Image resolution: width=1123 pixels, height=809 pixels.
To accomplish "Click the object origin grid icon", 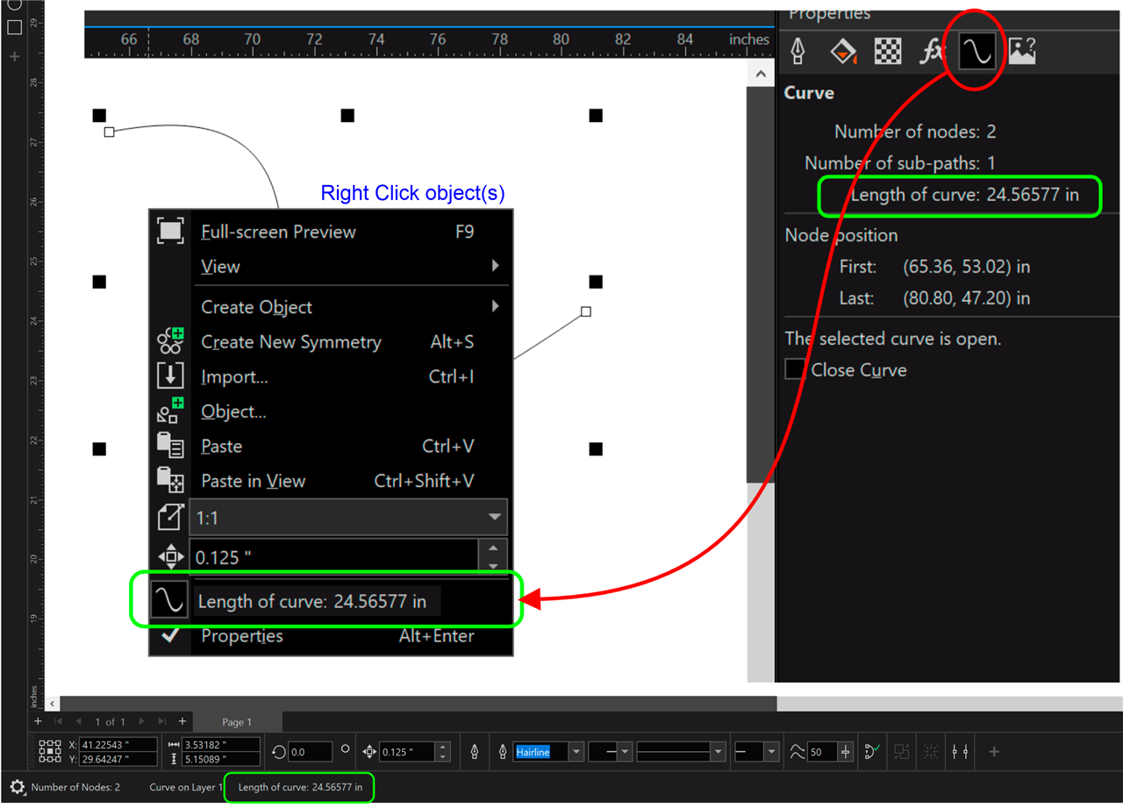I will point(50,752).
